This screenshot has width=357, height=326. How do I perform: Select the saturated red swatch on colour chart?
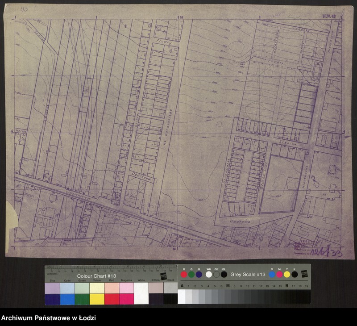[112, 299]
